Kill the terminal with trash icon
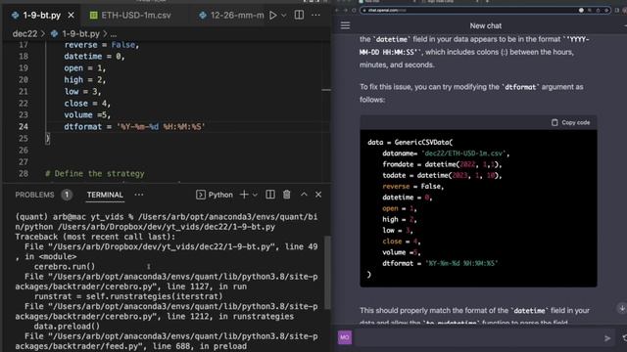627x352 pixels. (287, 195)
